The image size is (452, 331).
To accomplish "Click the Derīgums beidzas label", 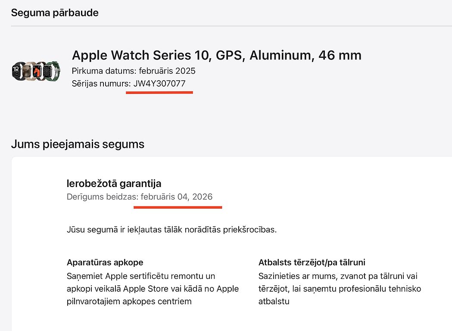I will (x=103, y=197).
